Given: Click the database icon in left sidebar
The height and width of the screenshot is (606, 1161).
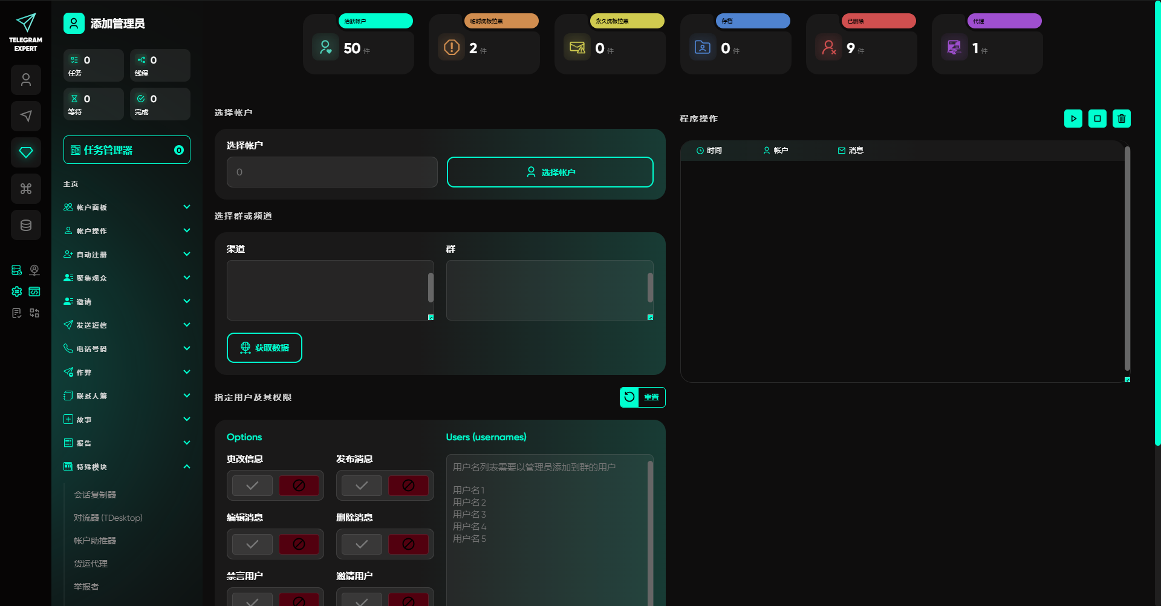Looking at the screenshot, I should point(26,225).
